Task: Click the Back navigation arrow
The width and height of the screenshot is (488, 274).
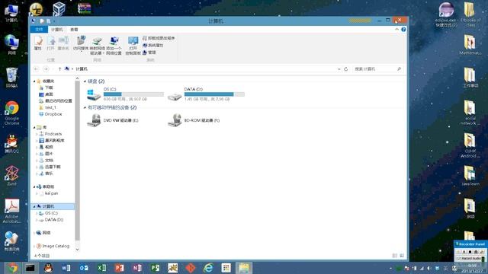Action: 37,69
